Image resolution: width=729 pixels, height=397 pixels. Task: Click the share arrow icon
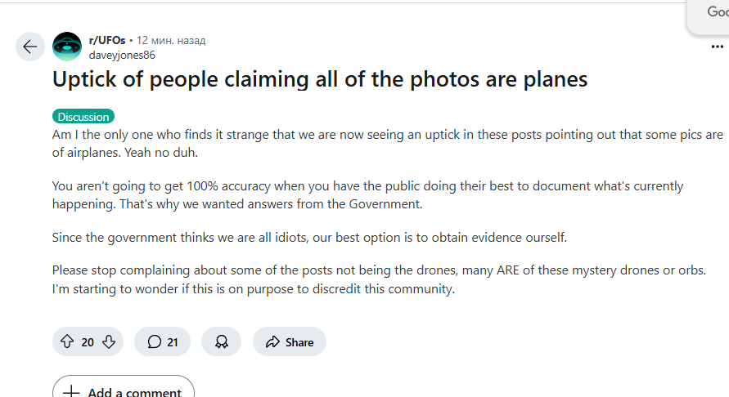(272, 342)
